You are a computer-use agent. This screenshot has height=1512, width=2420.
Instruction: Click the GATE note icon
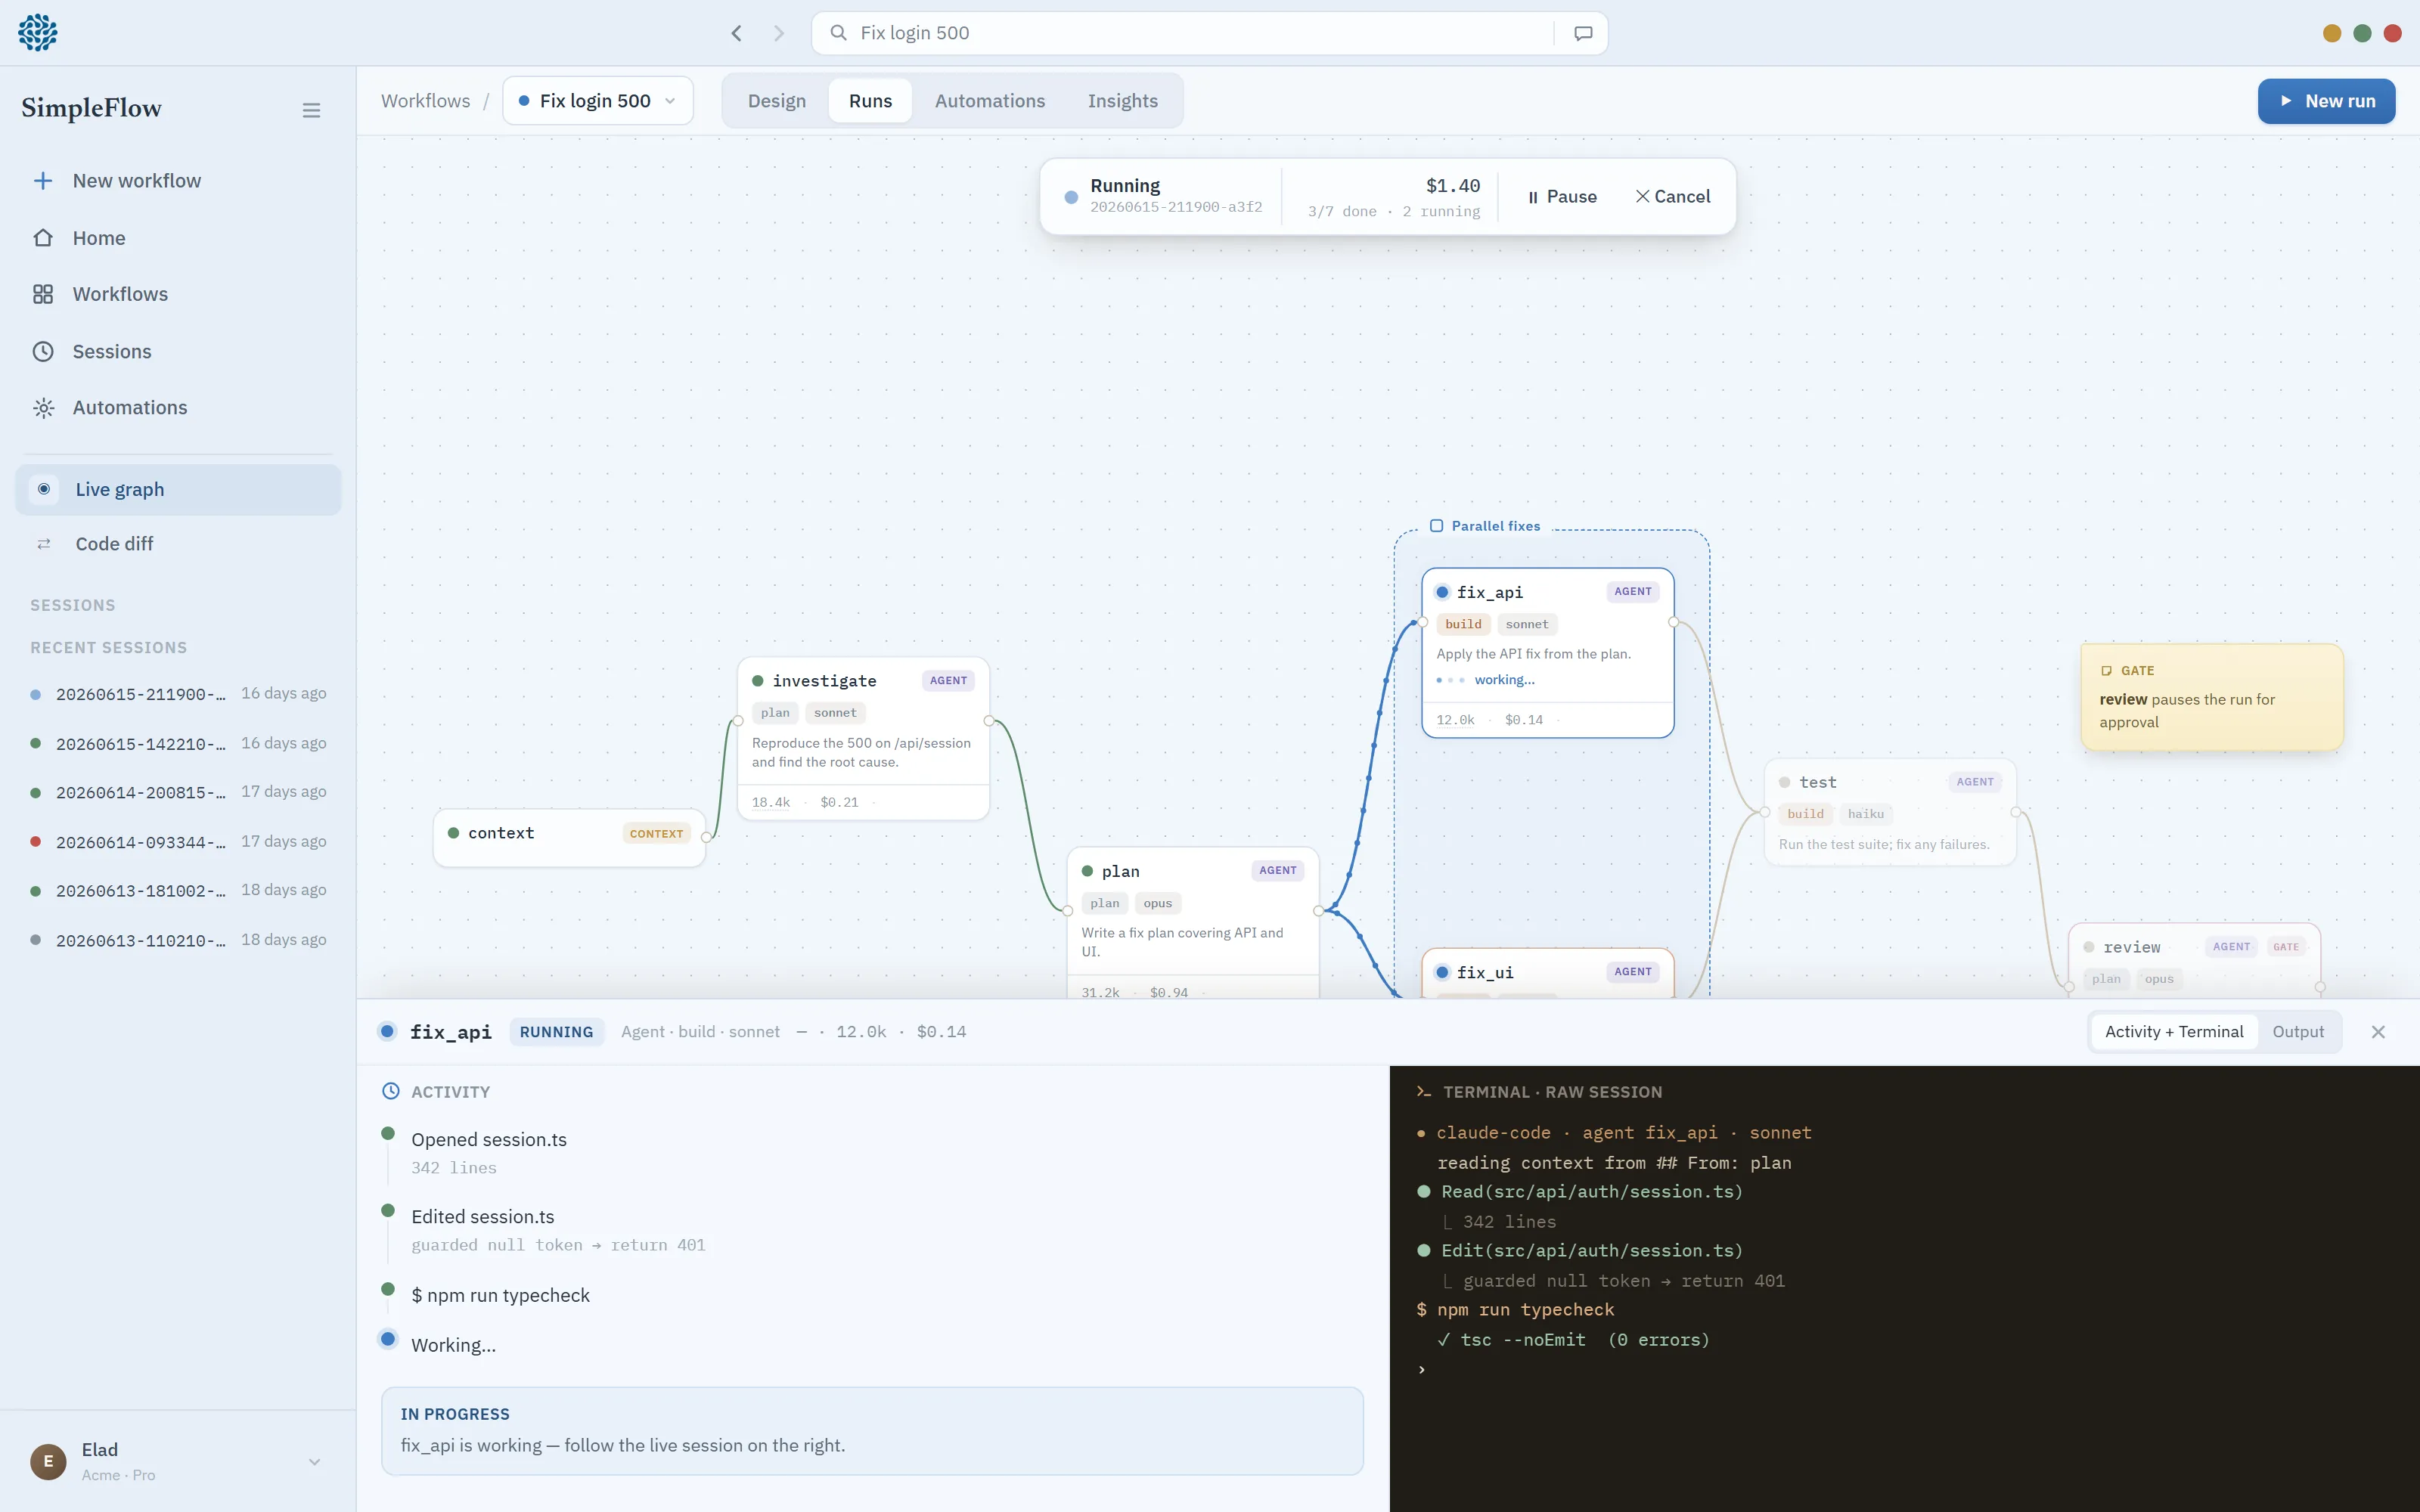tap(2107, 671)
